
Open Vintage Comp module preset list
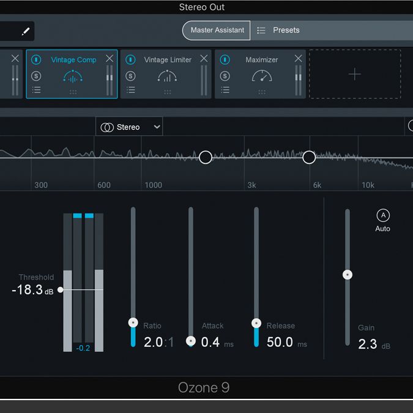[x=36, y=90]
